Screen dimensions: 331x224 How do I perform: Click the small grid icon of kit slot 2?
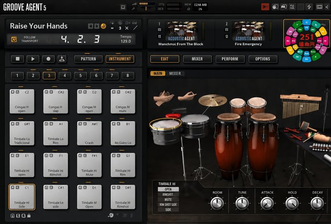[x=226, y=29]
